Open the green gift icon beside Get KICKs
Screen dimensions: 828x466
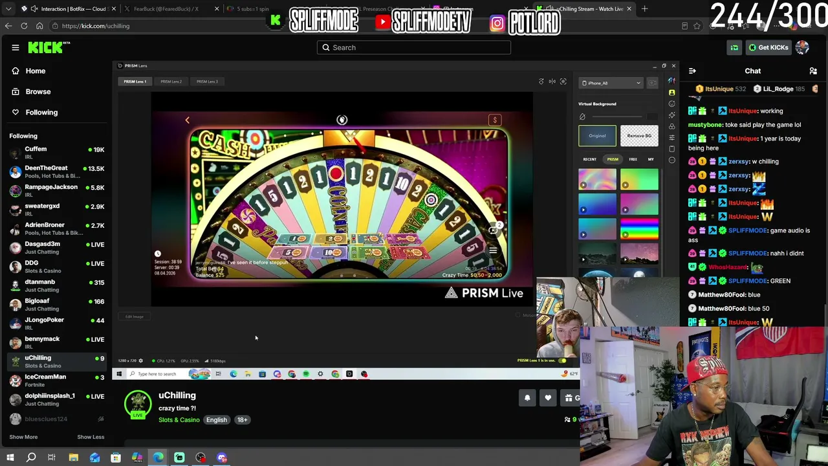click(x=734, y=47)
